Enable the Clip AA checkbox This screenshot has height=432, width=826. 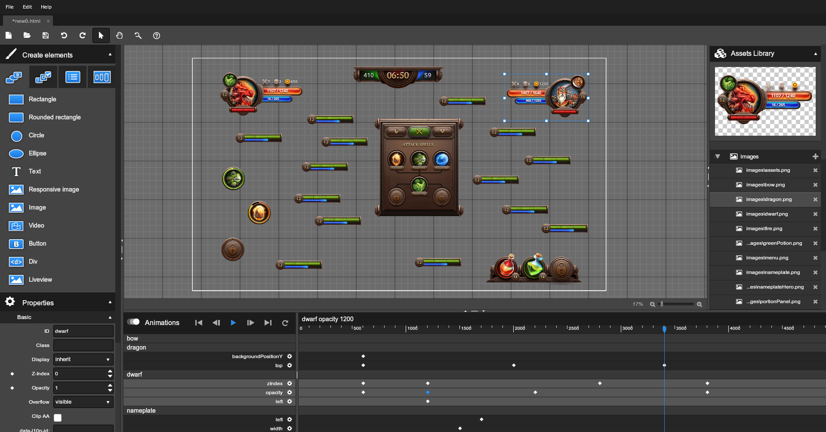click(x=58, y=417)
